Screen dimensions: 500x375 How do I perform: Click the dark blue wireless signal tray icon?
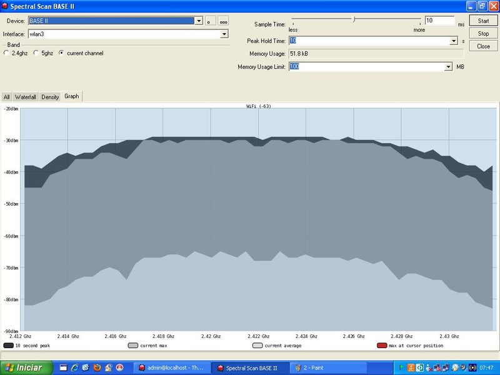coord(472,367)
